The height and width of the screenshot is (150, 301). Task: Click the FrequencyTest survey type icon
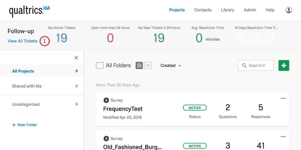pyautogui.click(x=106, y=100)
